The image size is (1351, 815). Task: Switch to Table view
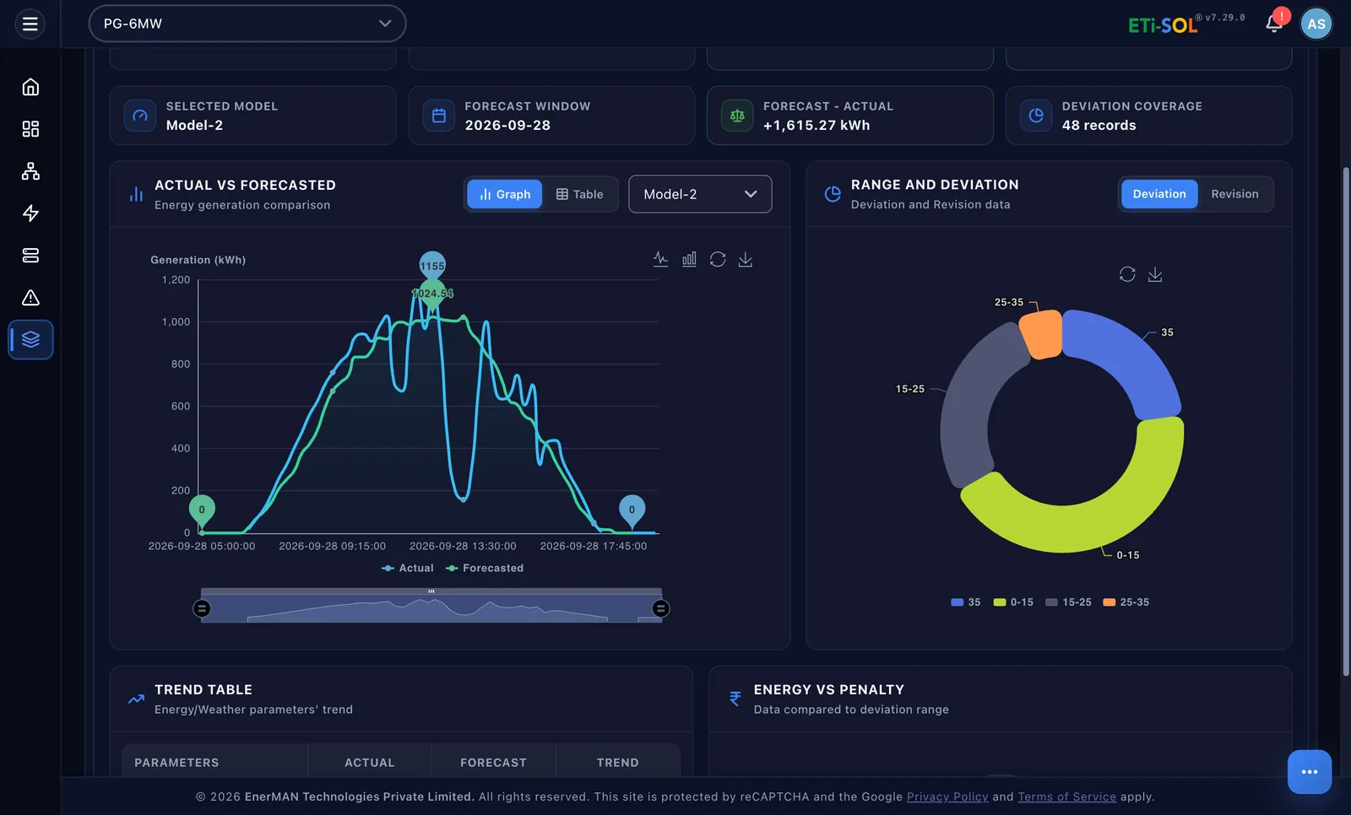point(580,194)
